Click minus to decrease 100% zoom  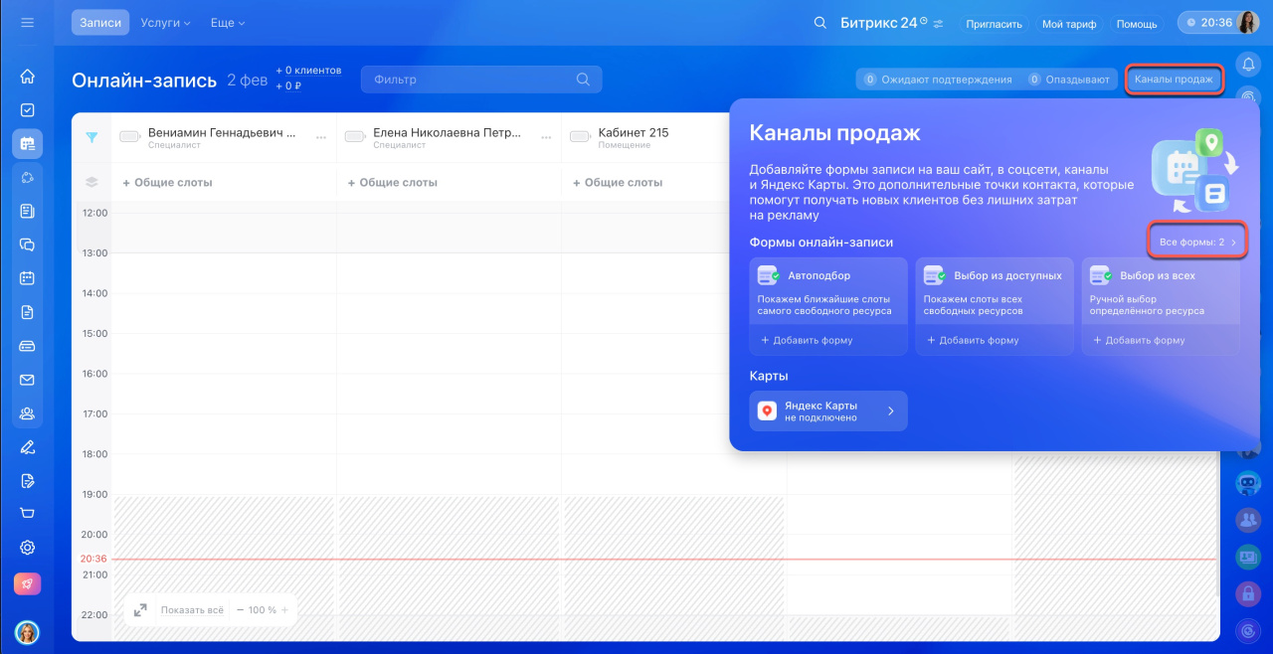tap(241, 610)
